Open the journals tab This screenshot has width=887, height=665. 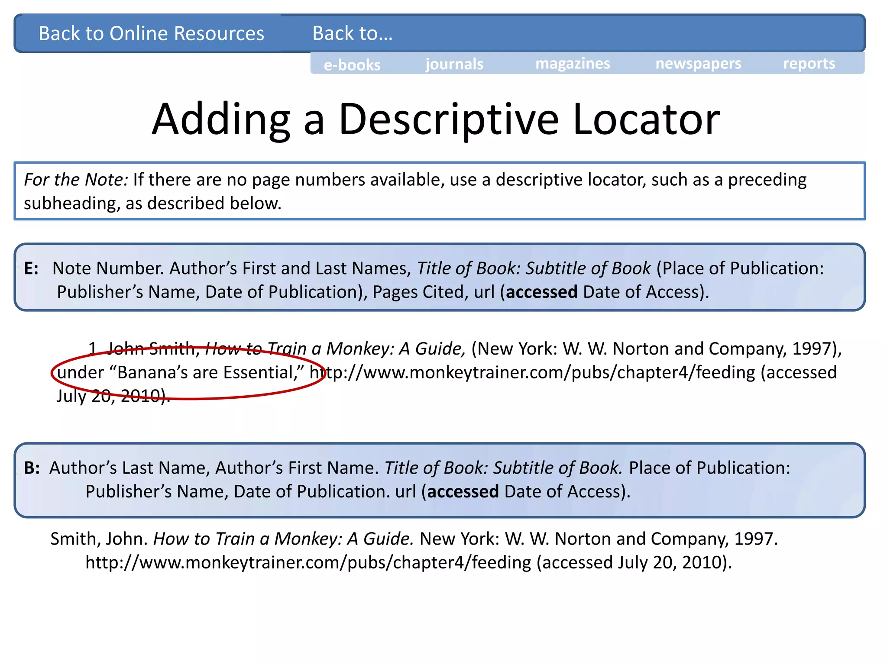tap(454, 64)
